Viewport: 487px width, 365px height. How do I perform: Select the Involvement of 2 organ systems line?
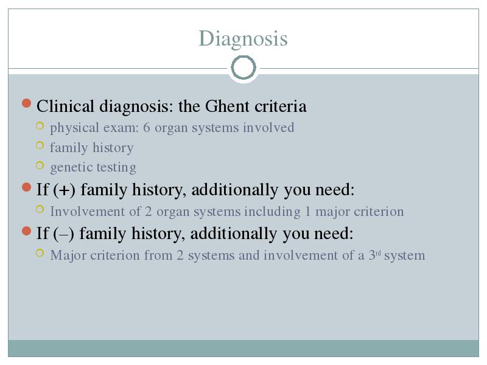click(x=226, y=212)
